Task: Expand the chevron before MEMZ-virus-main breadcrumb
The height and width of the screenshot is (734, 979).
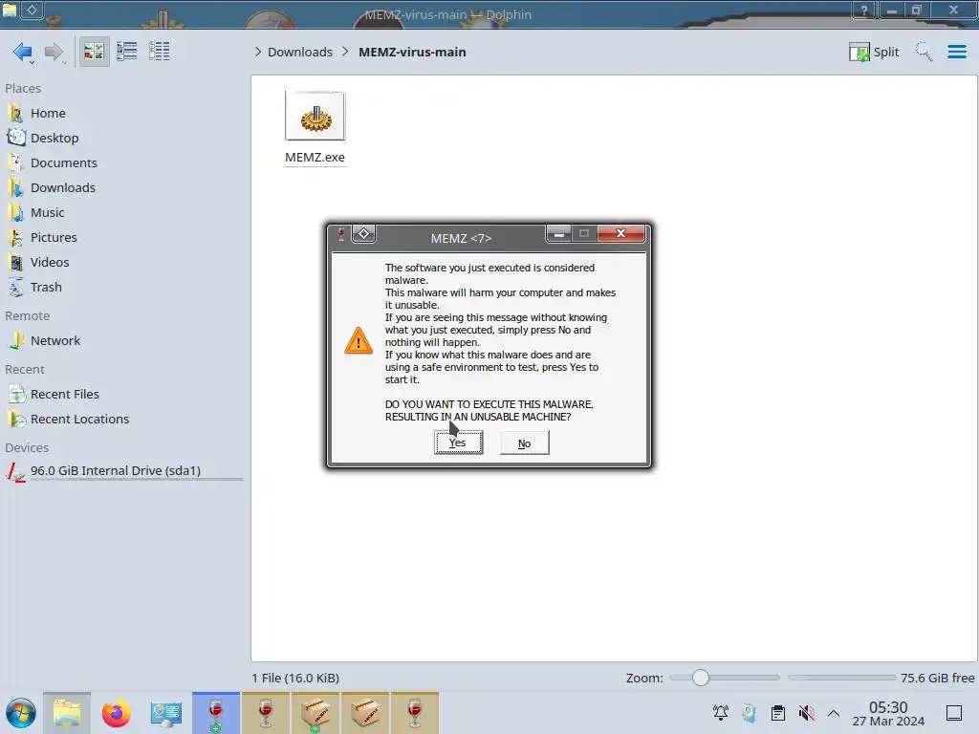Action: pos(345,52)
